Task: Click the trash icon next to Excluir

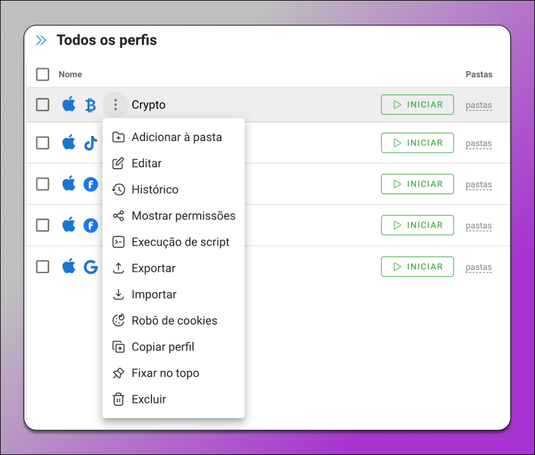Action: point(118,399)
